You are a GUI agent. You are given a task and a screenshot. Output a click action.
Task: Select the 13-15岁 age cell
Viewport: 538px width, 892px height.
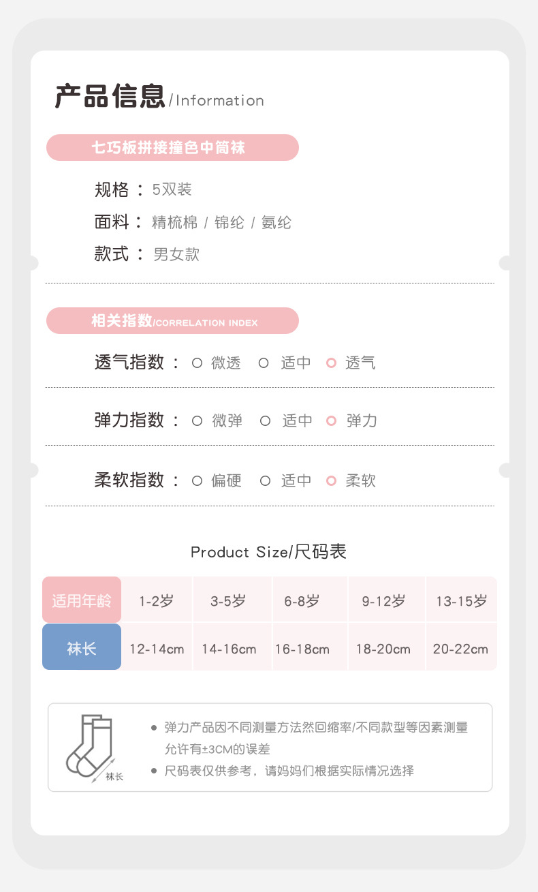[x=461, y=600]
